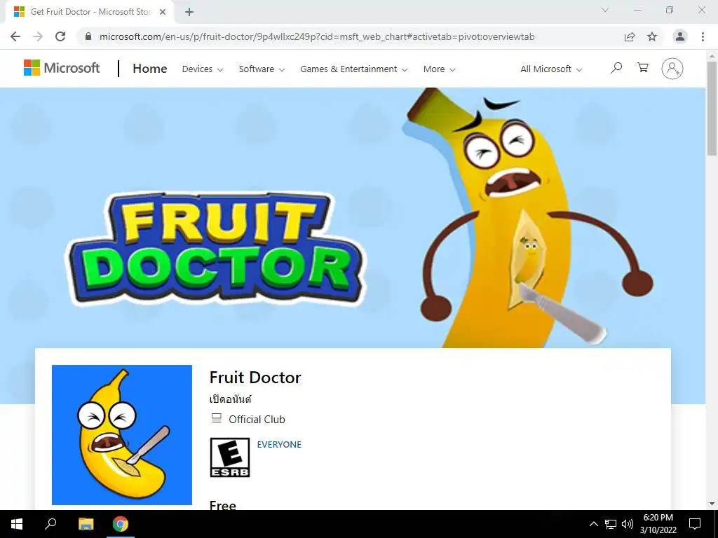View site security lock info
The width and height of the screenshot is (718, 538).
coord(88,36)
